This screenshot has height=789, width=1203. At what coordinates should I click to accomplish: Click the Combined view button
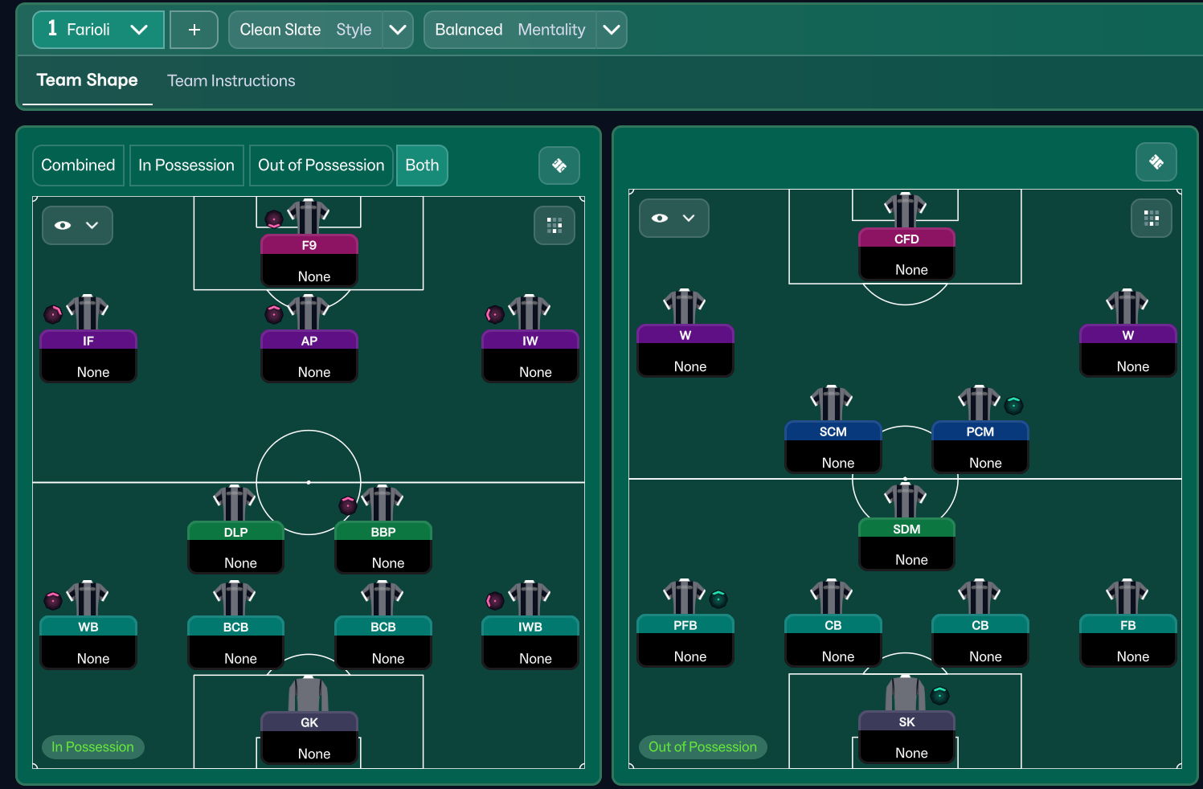point(78,166)
